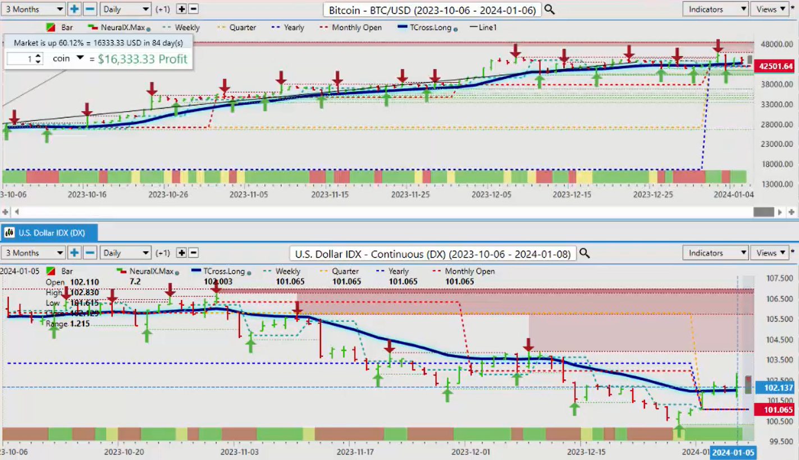Zoom out time range on Dollar IDX chart
The width and height of the screenshot is (799, 460).
click(x=90, y=253)
